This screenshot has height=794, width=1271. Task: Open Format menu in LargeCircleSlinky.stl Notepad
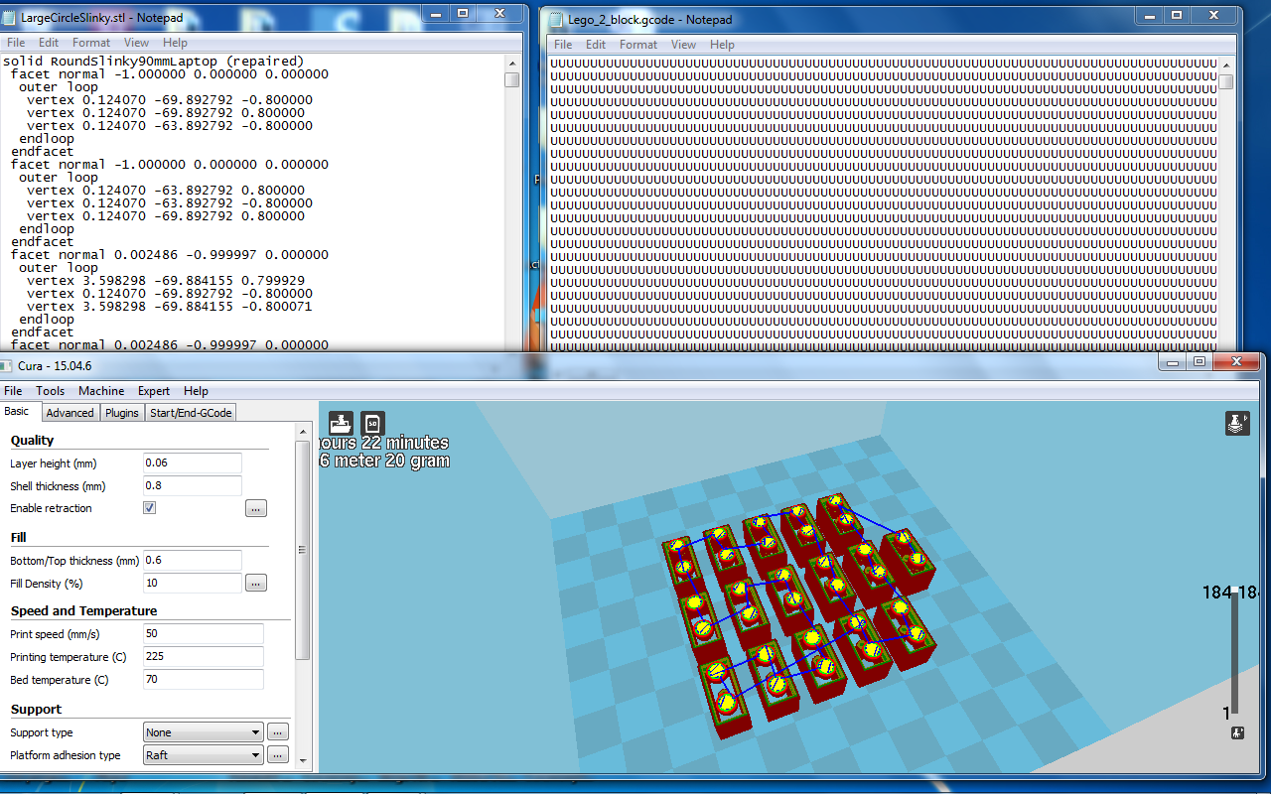[91, 43]
